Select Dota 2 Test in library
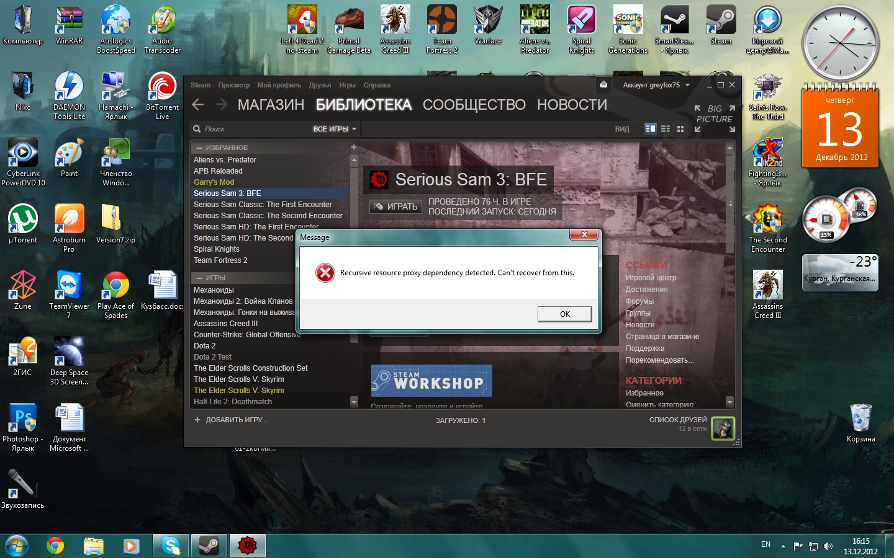This screenshot has width=894, height=558. (212, 357)
